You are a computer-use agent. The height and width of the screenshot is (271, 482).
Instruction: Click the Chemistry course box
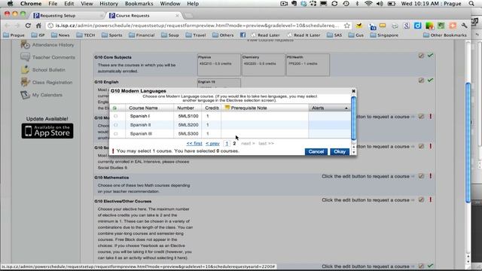coord(263,65)
